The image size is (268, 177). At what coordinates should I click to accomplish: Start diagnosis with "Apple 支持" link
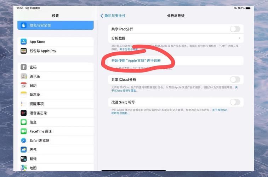(x=136, y=61)
